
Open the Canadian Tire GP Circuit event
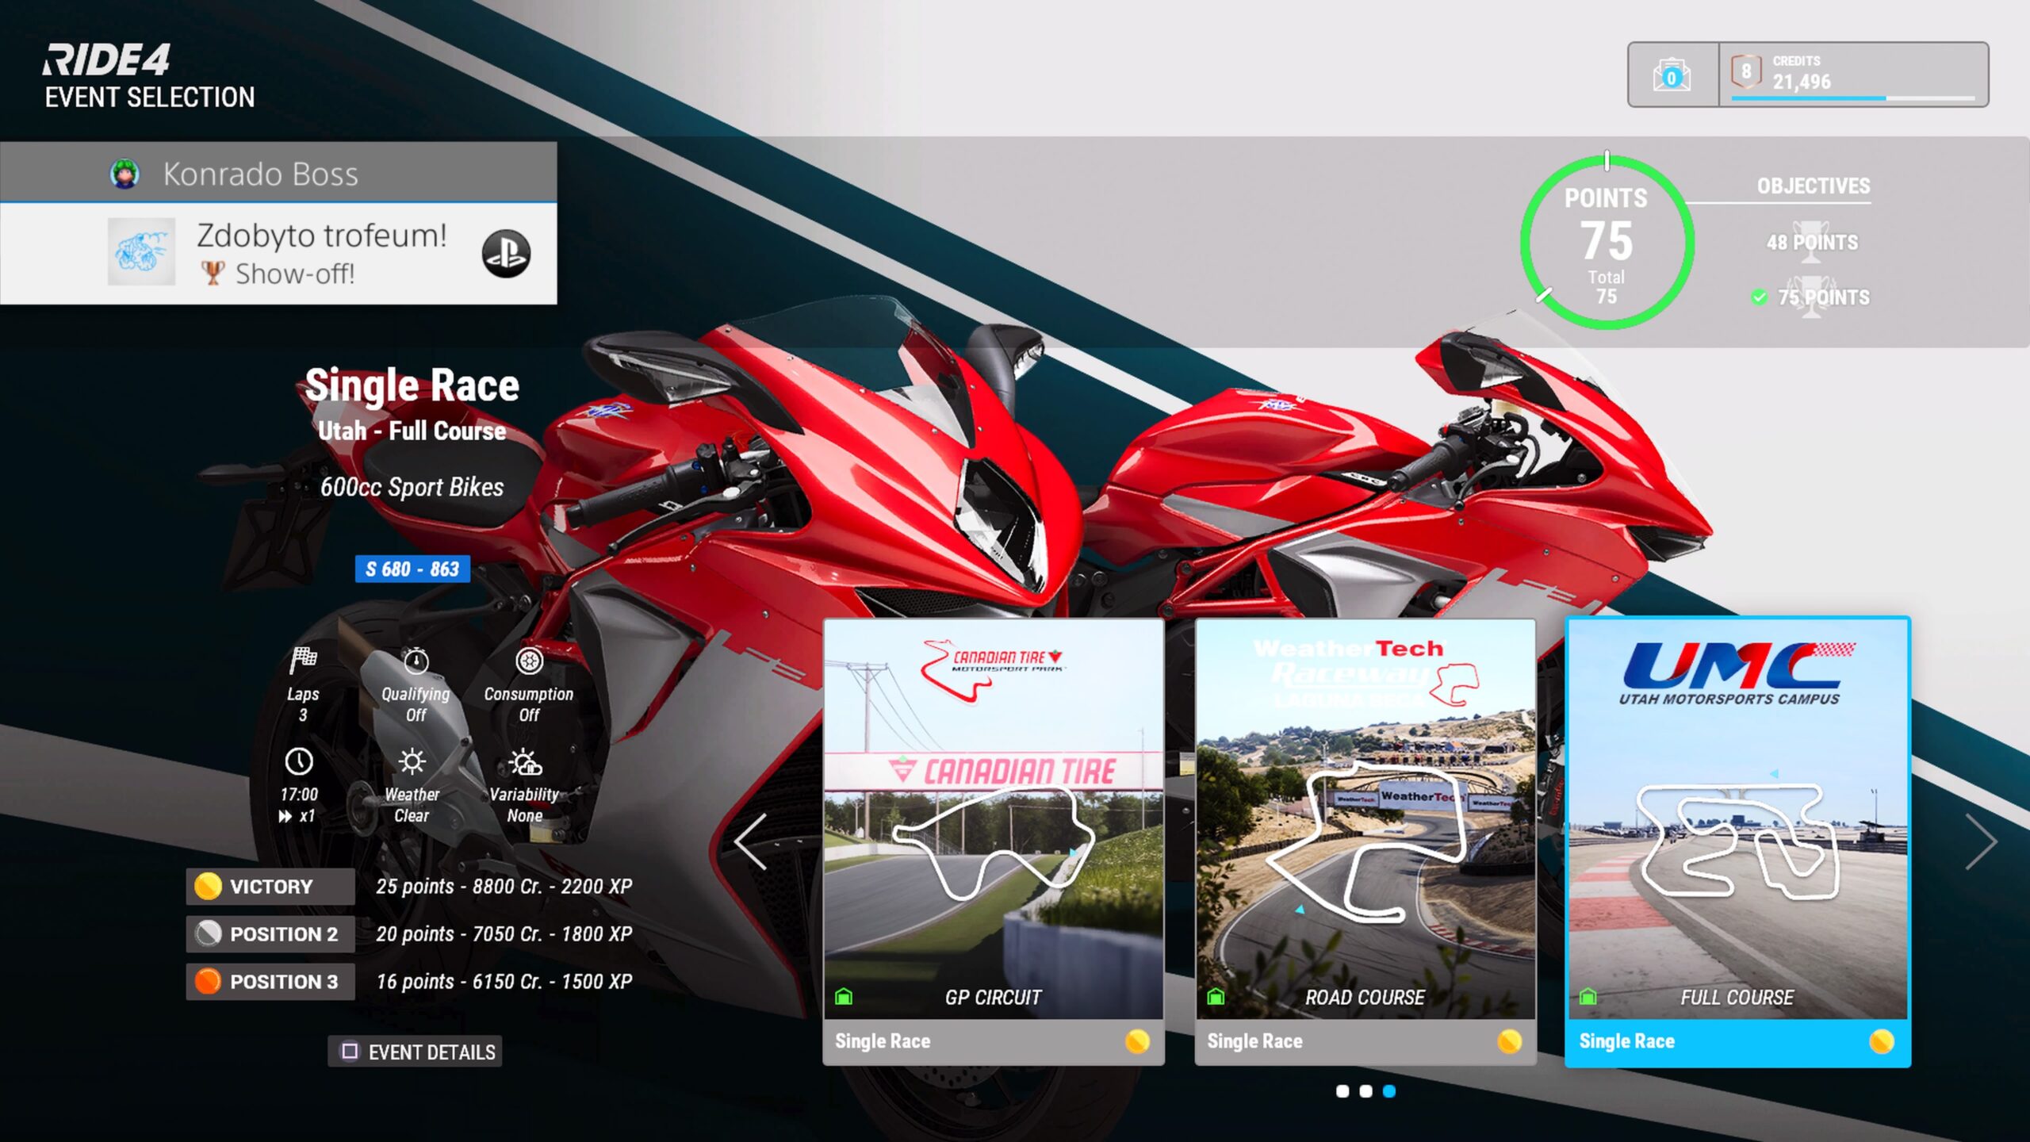[x=994, y=841]
